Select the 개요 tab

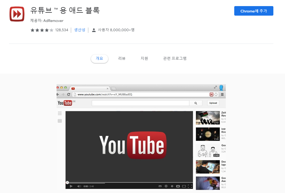click(99, 59)
